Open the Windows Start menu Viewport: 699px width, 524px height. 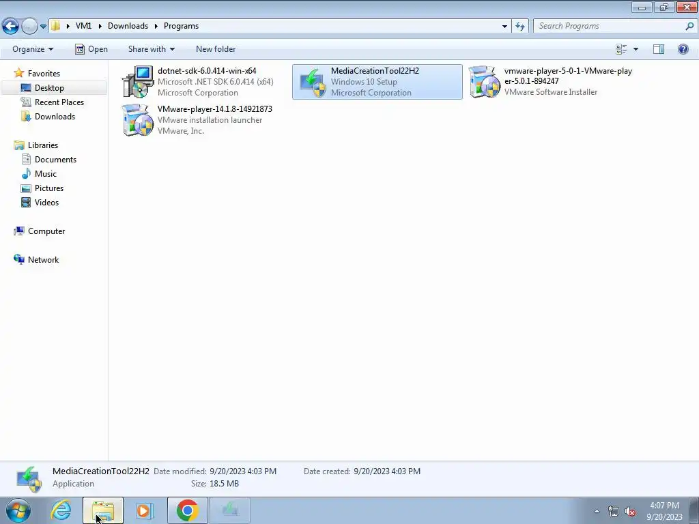click(18, 510)
